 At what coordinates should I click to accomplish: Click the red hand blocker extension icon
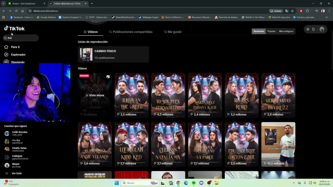tap(301, 11)
